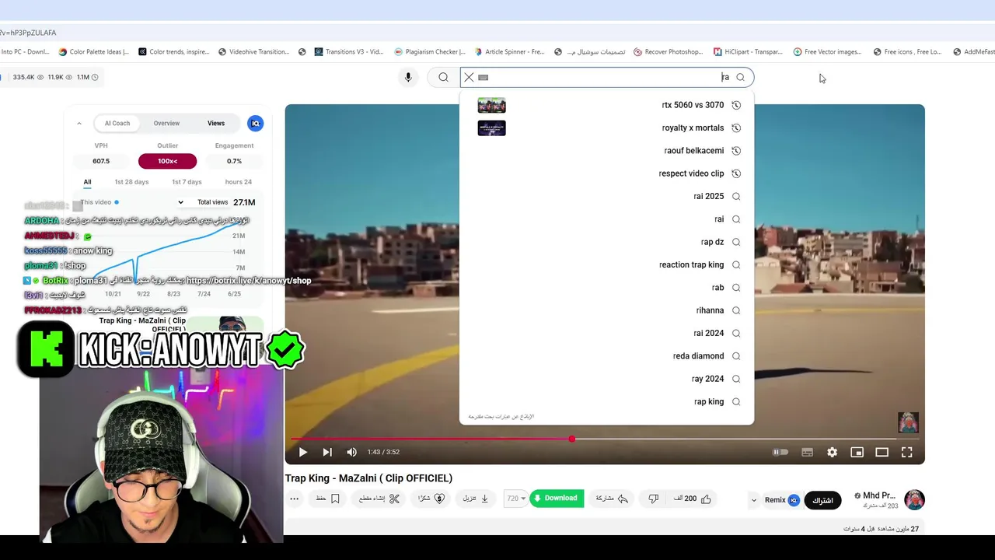Open the three-dot more actions menu
This screenshot has height=560, width=995.
pos(294,499)
